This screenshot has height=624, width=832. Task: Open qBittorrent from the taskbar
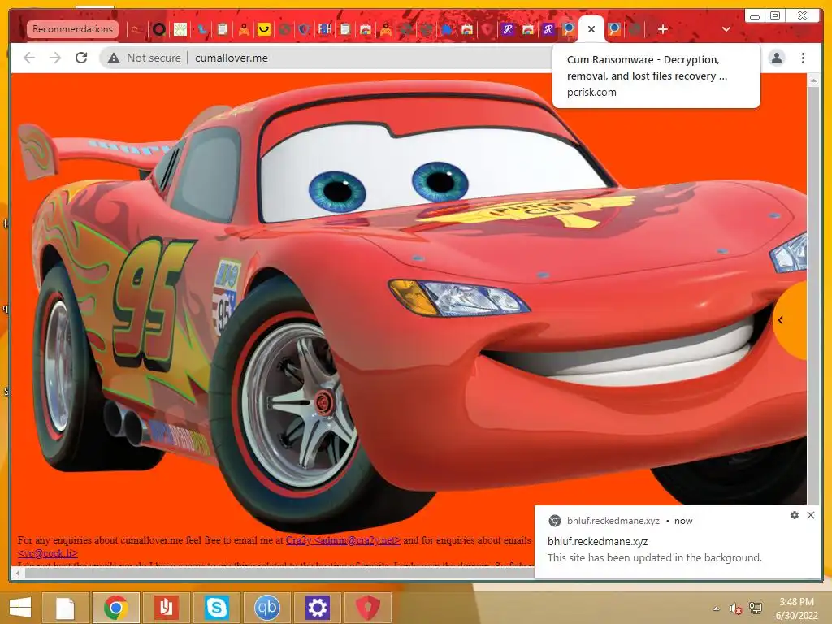coord(266,608)
